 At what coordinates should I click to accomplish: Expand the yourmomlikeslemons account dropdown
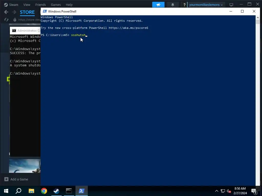pos(206,5)
